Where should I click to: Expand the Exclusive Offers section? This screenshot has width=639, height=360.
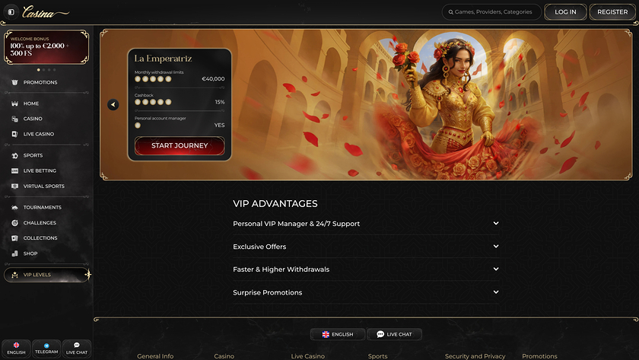click(x=366, y=247)
